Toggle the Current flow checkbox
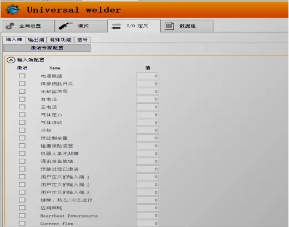 click(22, 223)
